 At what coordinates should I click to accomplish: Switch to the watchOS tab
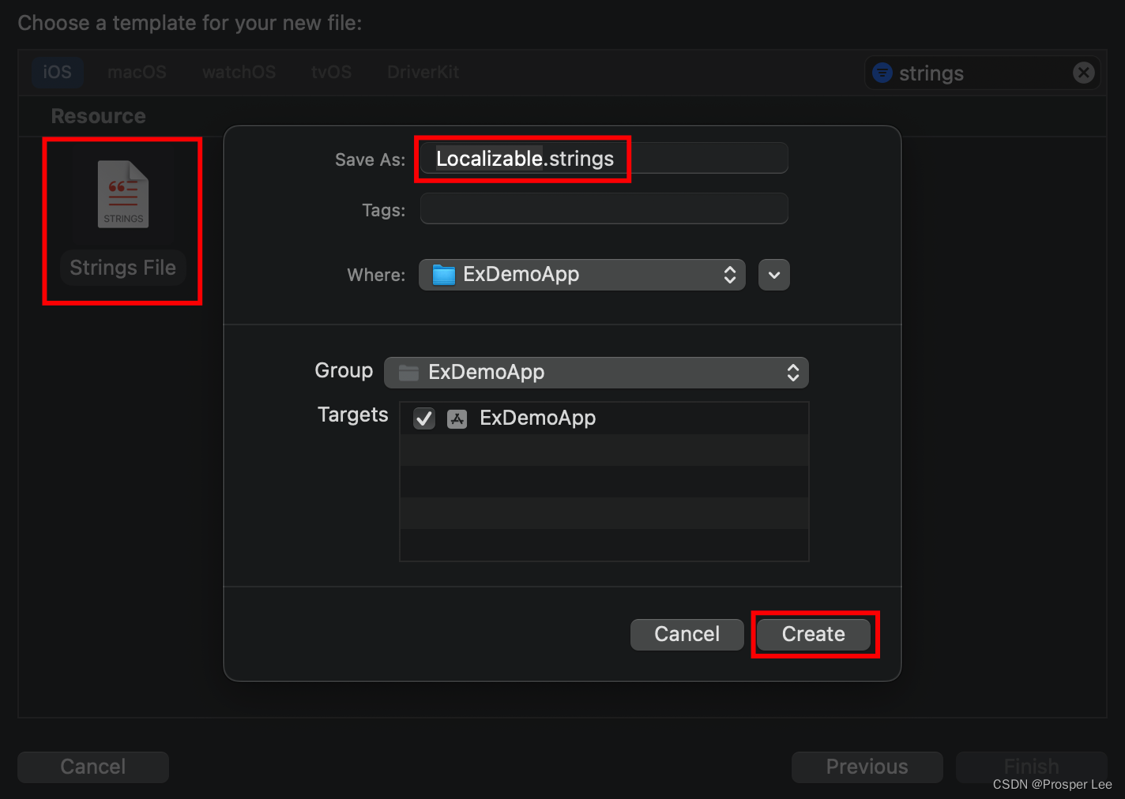pyautogui.click(x=239, y=72)
